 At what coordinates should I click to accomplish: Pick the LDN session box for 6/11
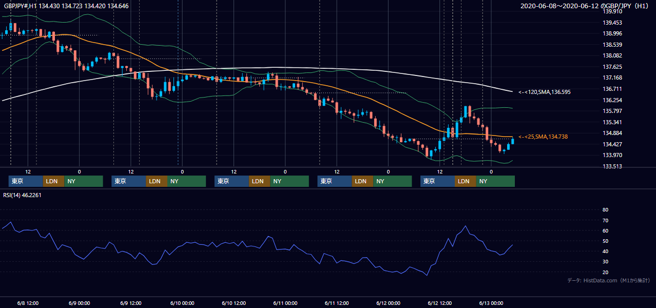(x=362, y=181)
